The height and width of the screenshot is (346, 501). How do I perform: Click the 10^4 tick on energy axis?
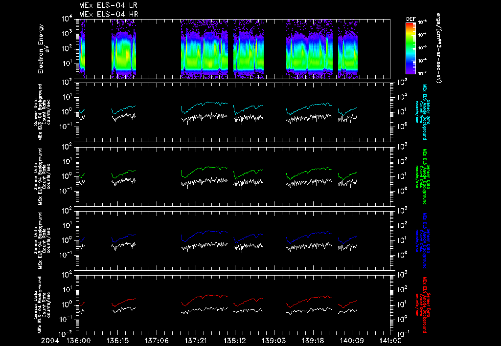click(x=67, y=20)
